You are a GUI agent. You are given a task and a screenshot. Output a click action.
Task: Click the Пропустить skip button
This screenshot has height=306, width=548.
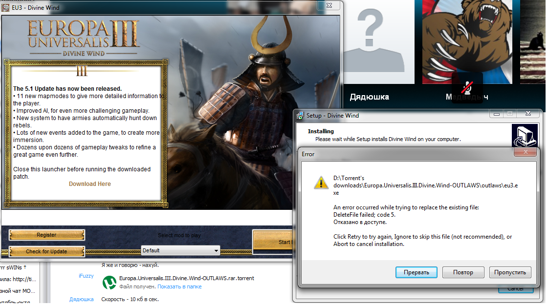tap(510, 272)
